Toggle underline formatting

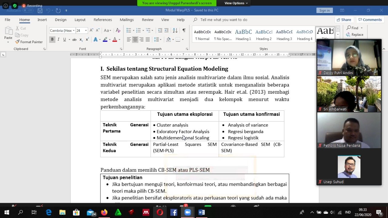click(x=65, y=39)
